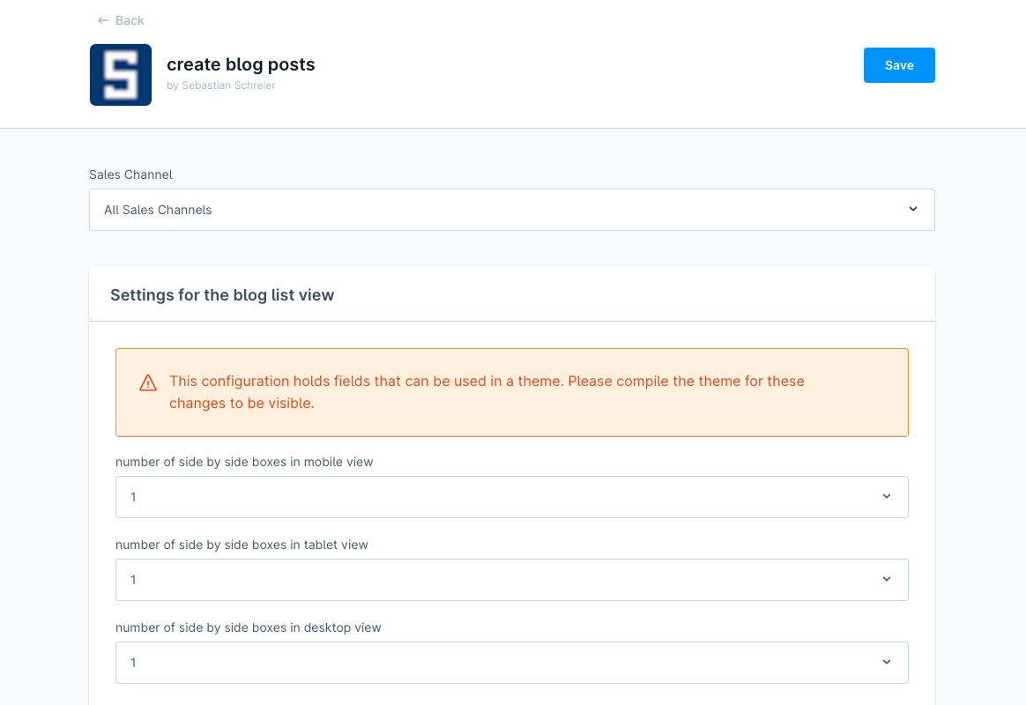The width and height of the screenshot is (1026, 705).
Task: Click the author name 'by Sebastian Schreier'
Action: (x=221, y=85)
